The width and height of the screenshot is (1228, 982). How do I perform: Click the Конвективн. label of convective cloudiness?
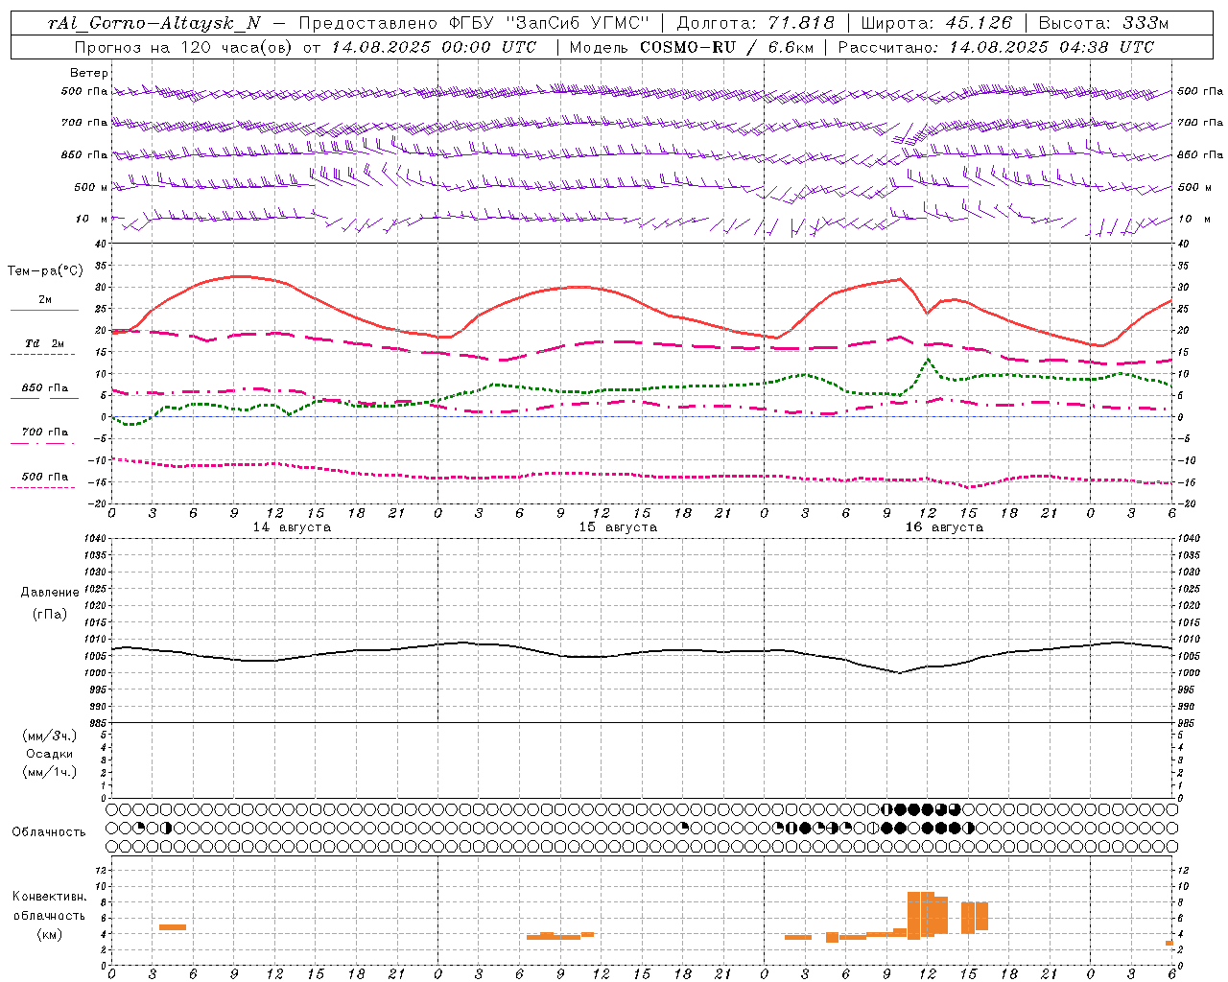[x=50, y=897]
